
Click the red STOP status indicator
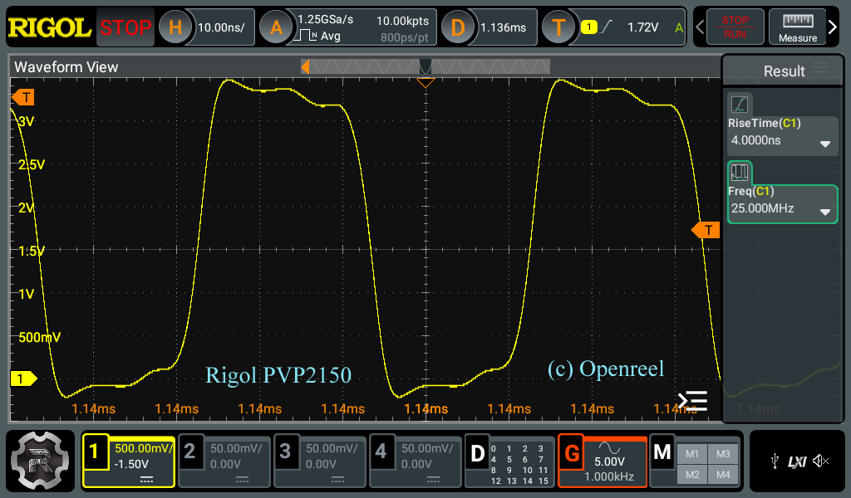[x=125, y=27]
